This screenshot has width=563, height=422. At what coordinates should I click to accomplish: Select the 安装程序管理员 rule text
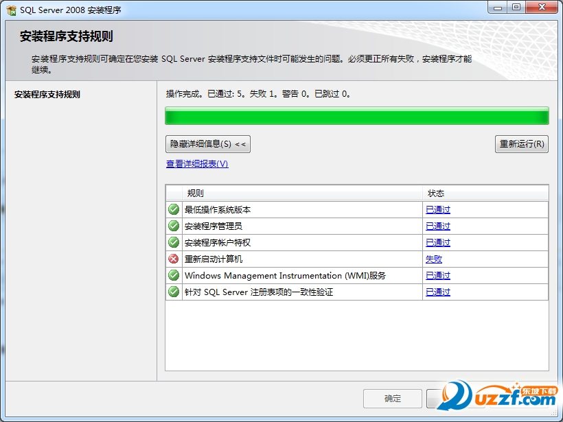pyautogui.click(x=214, y=226)
